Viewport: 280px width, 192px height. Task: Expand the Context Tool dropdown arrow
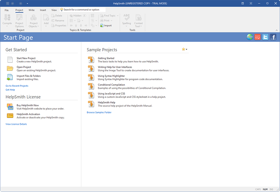[141, 26]
